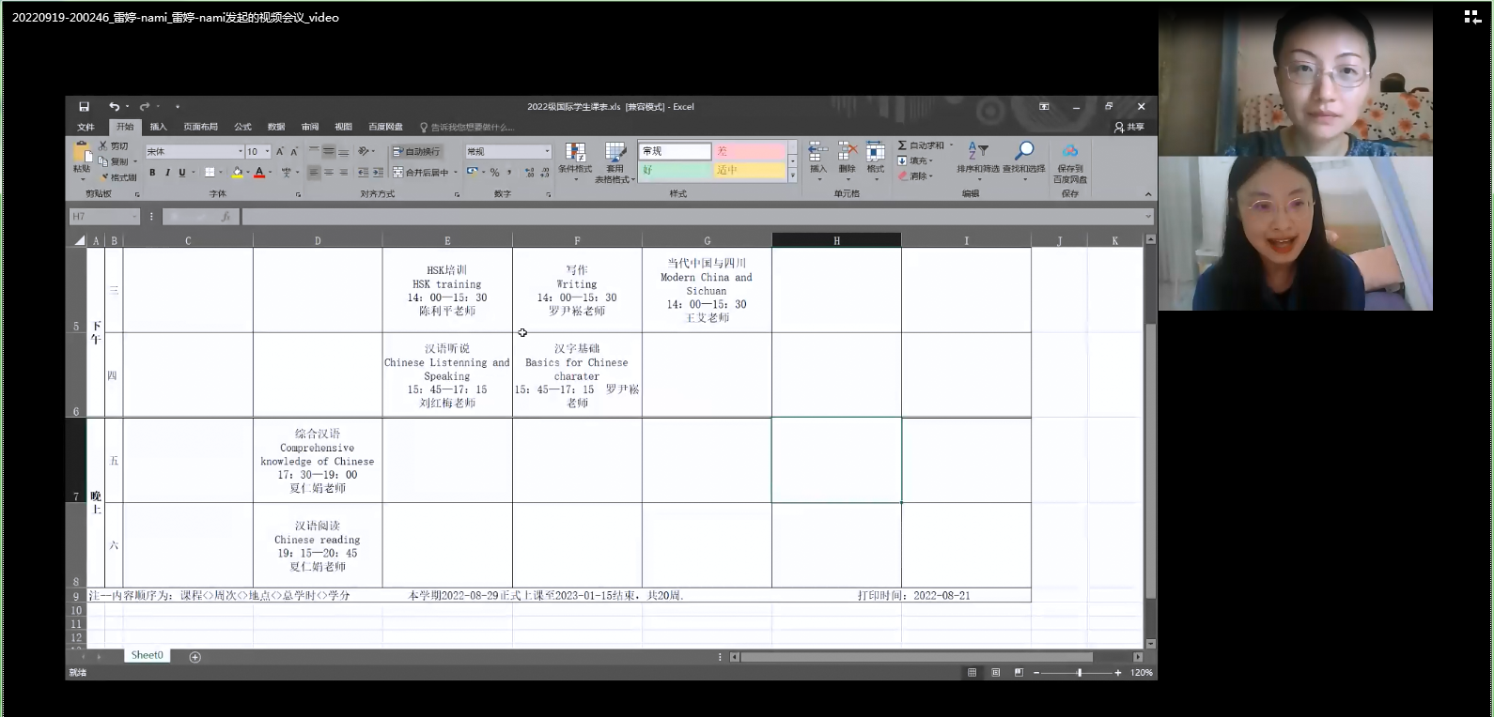Decrease indent icon in alignment group
The image size is (1494, 717).
tap(364, 173)
